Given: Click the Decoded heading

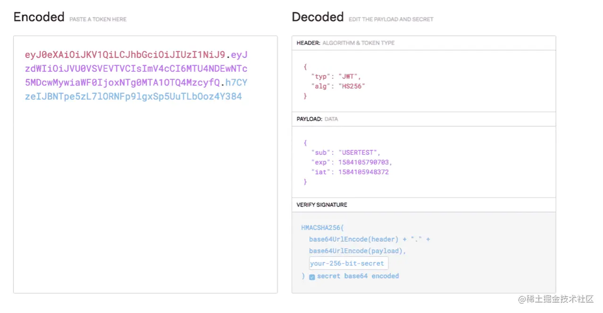Looking at the screenshot, I should pyautogui.click(x=318, y=17).
